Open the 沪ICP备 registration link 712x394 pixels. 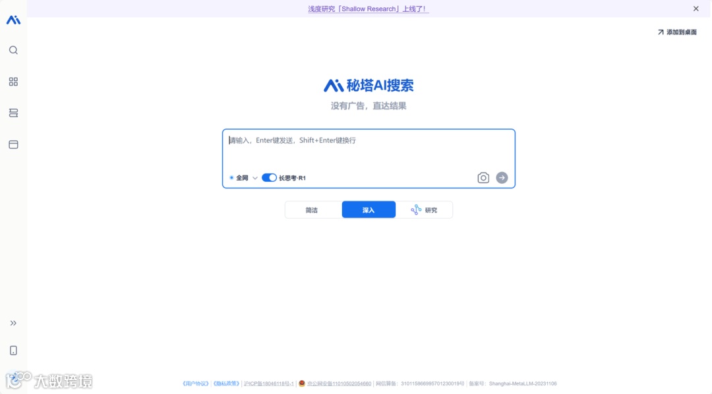click(x=269, y=383)
